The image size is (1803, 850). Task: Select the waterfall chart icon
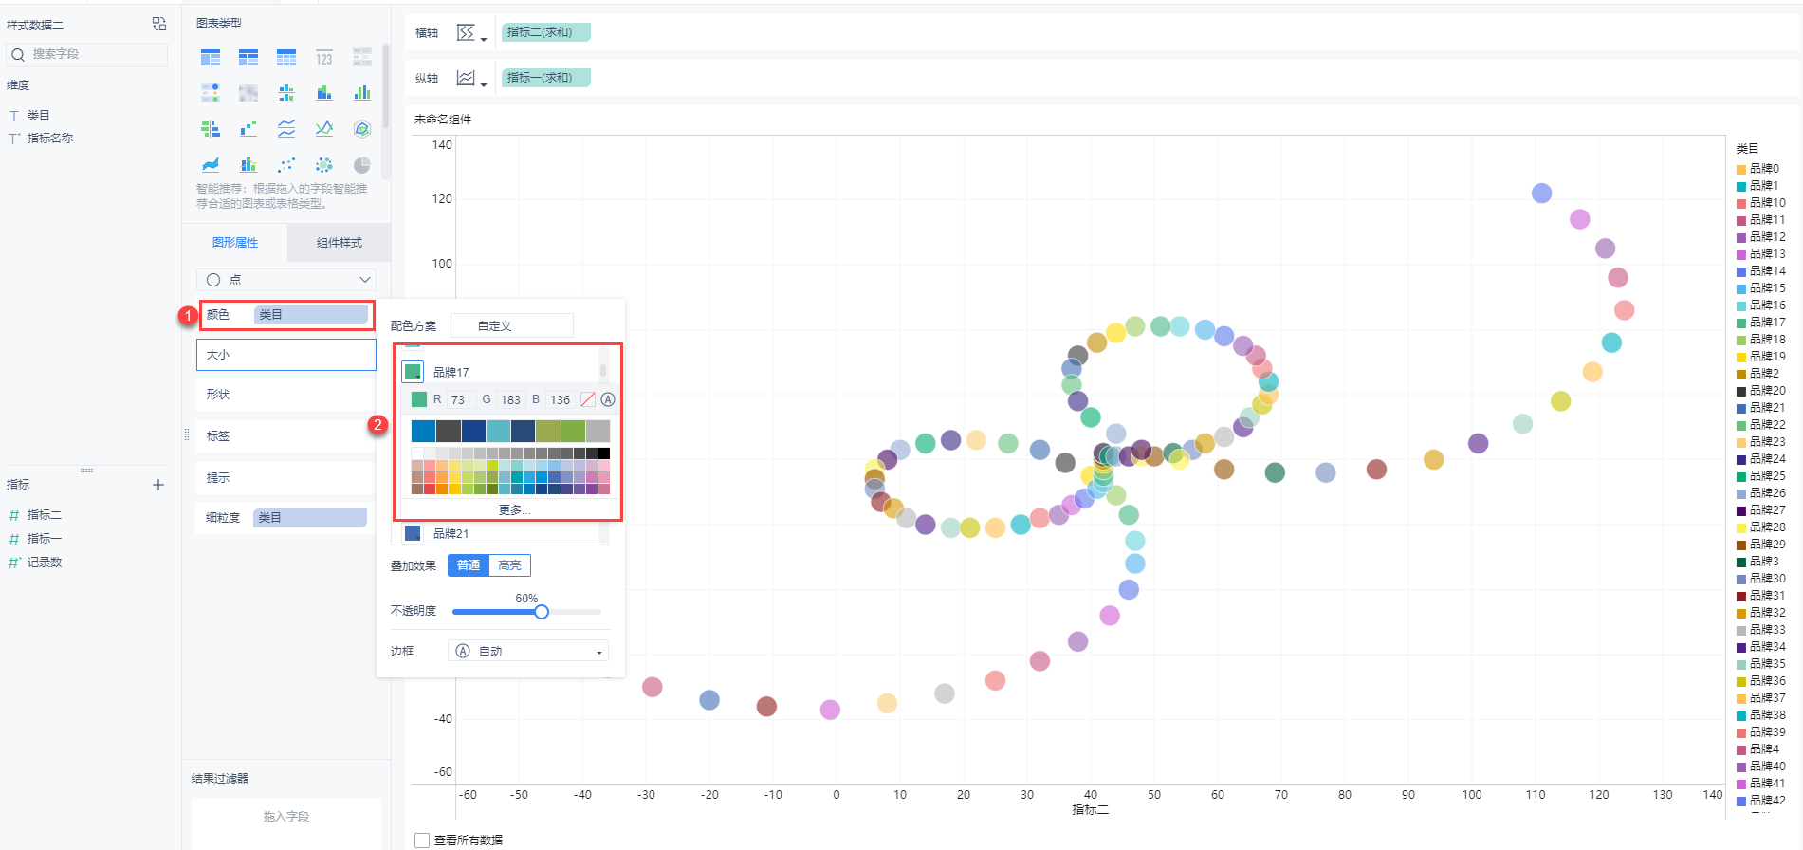(x=248, y=128)
